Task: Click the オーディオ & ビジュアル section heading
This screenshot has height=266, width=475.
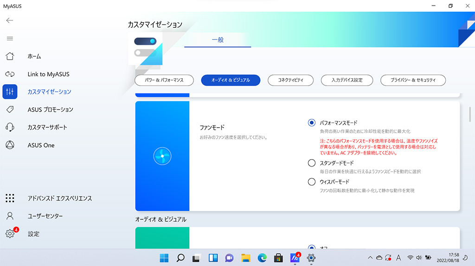Action: (x=160, y=219)
